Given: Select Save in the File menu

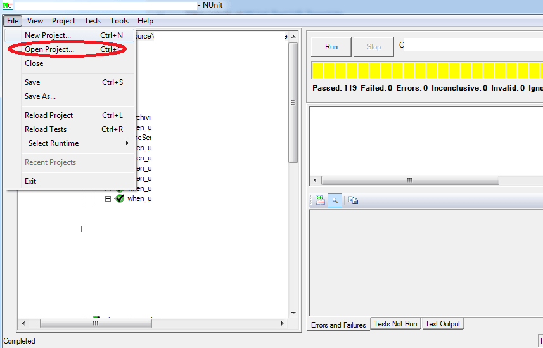Looking at the screenshot, I should 69,82.
